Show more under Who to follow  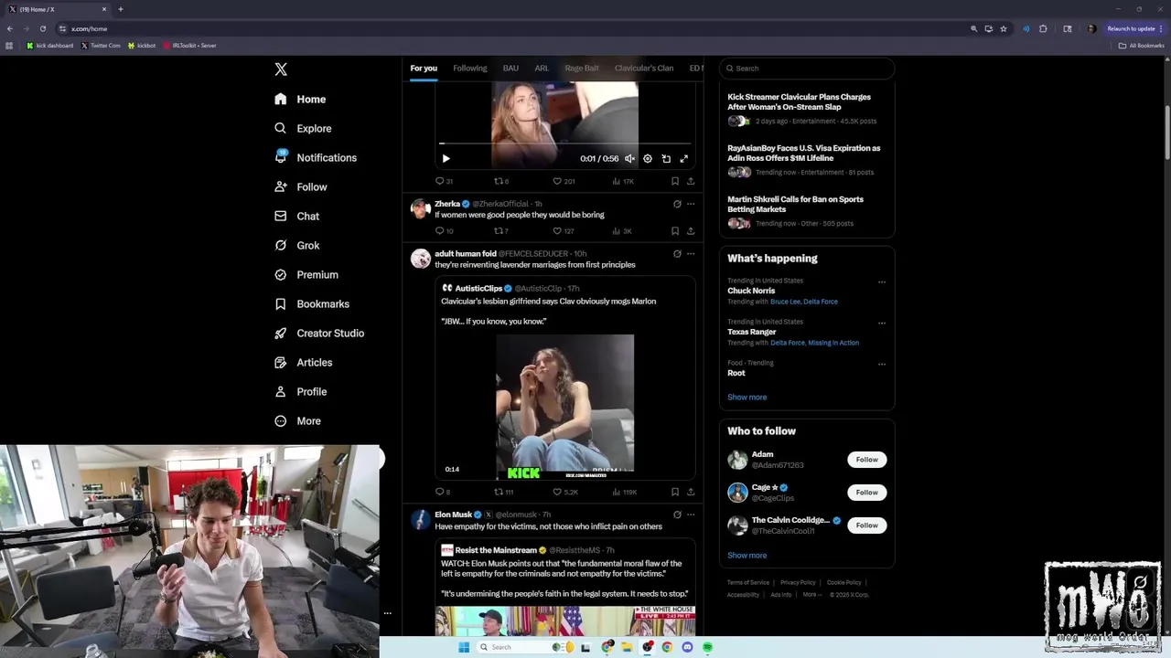pos(747,556)
